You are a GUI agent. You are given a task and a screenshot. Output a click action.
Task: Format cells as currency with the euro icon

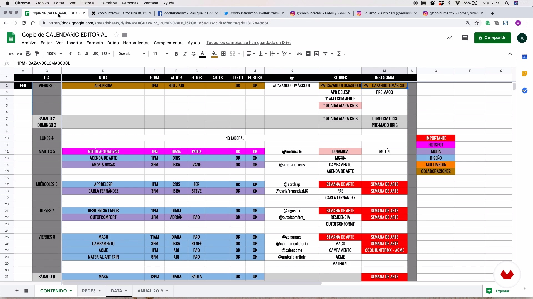(71, 54)
